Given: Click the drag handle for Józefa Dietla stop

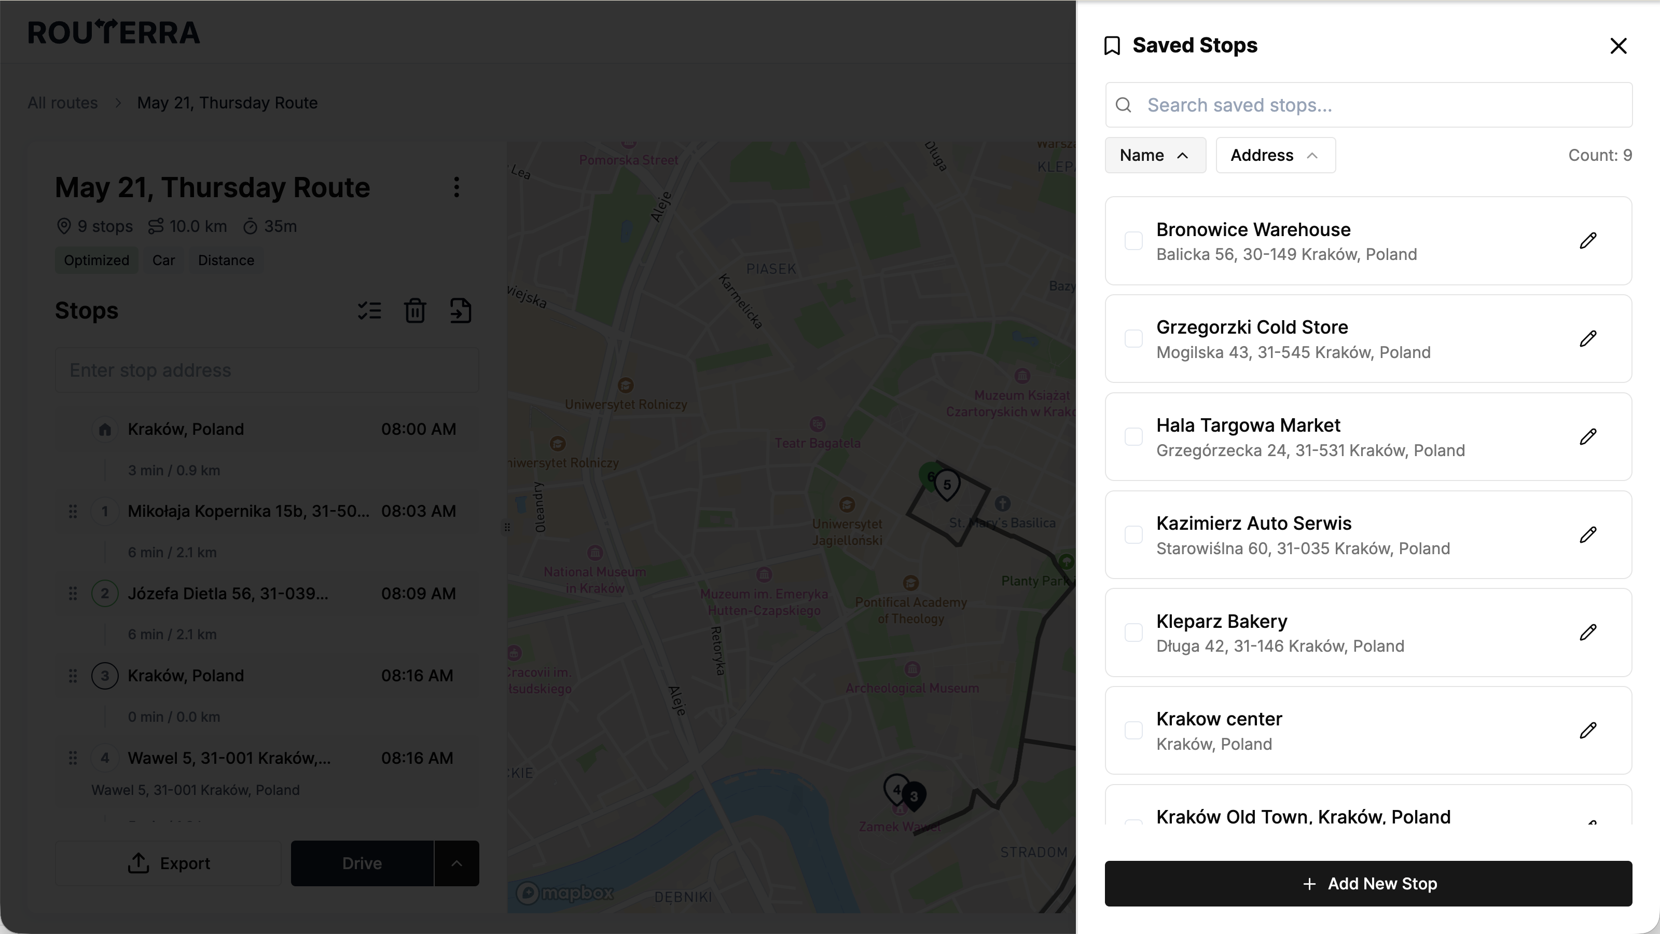Looking at the screenshot, I should (73, 594).
